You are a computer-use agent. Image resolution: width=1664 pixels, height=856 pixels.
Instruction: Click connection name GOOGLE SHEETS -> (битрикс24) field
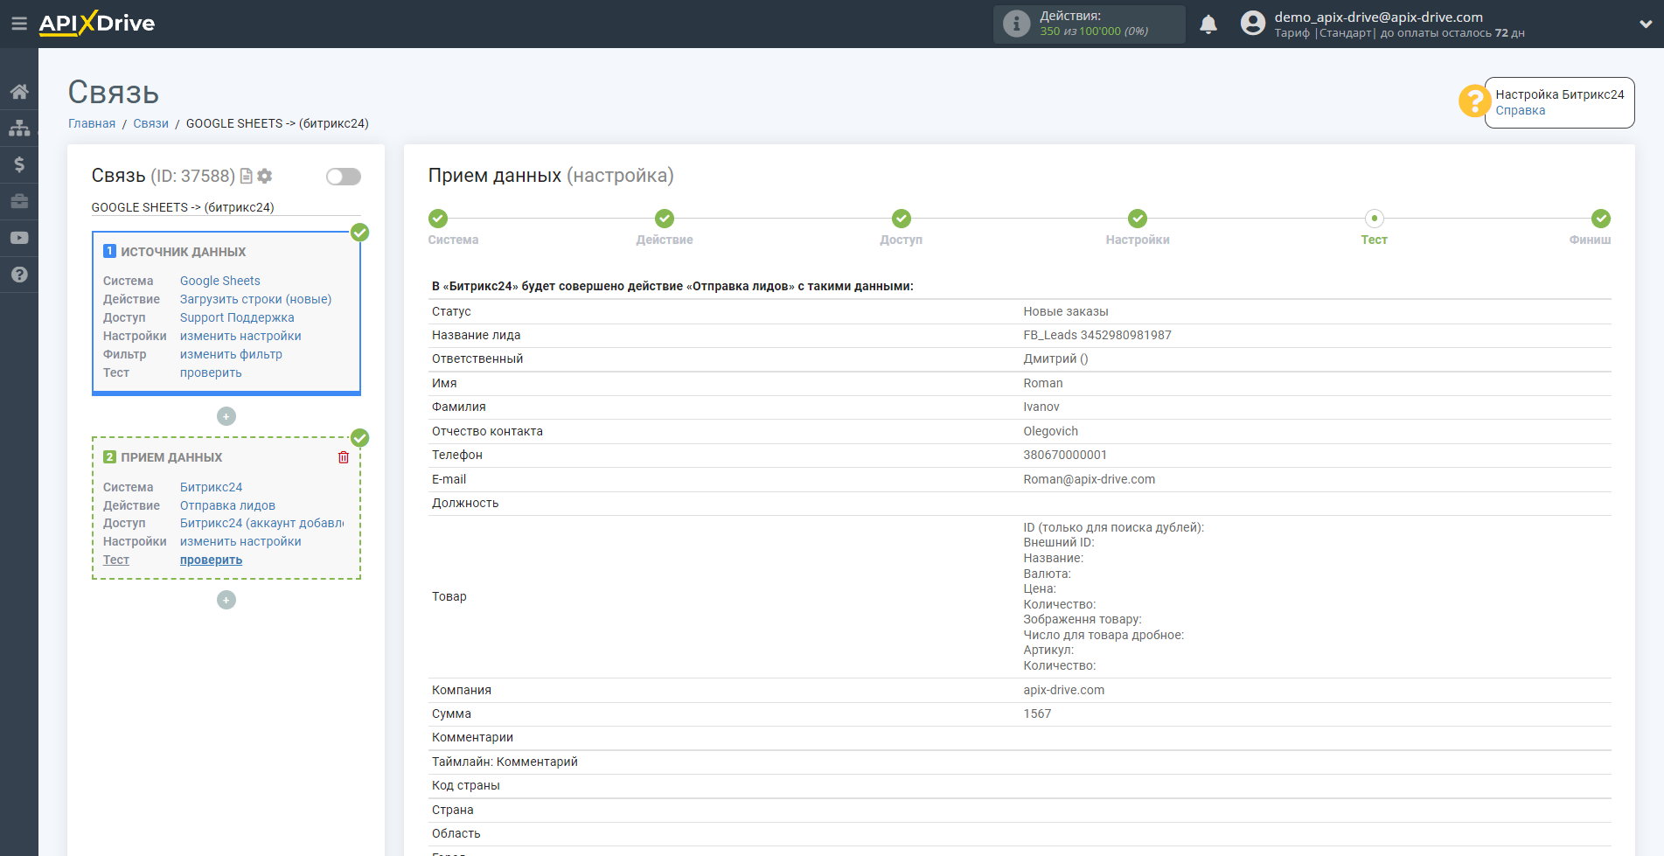coord(226,207)
